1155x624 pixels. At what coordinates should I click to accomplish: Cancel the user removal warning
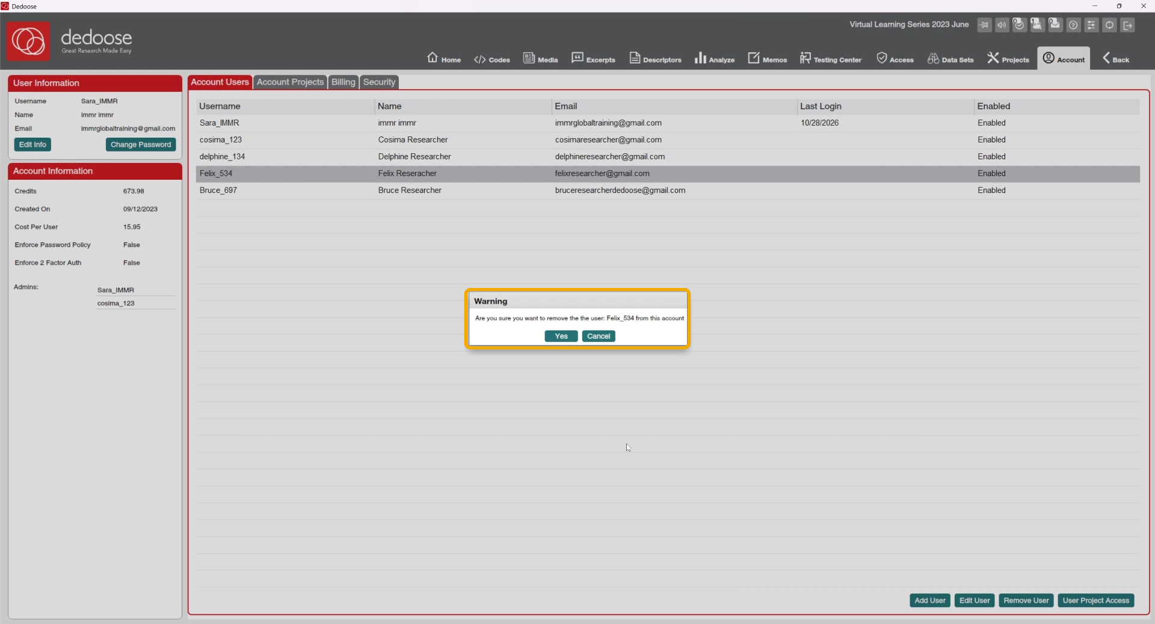pyautogui.click(x=599, y=336)
